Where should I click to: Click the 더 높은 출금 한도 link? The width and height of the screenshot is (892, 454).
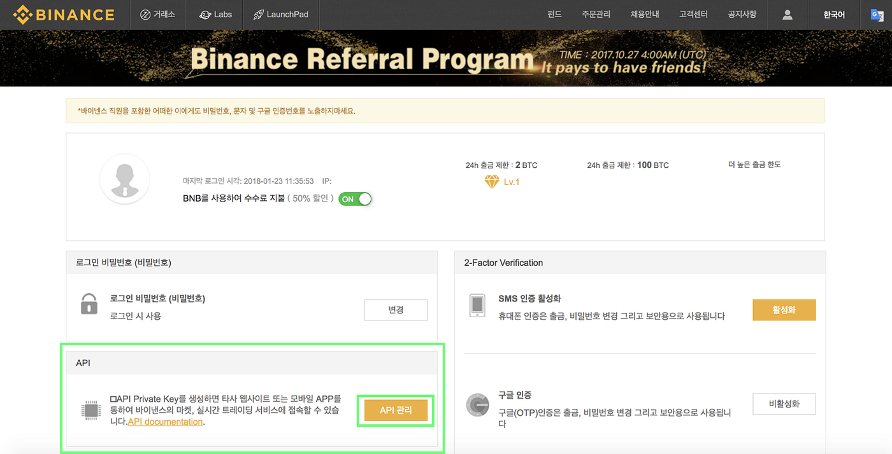pyautogui.click(x=754, y=165)
